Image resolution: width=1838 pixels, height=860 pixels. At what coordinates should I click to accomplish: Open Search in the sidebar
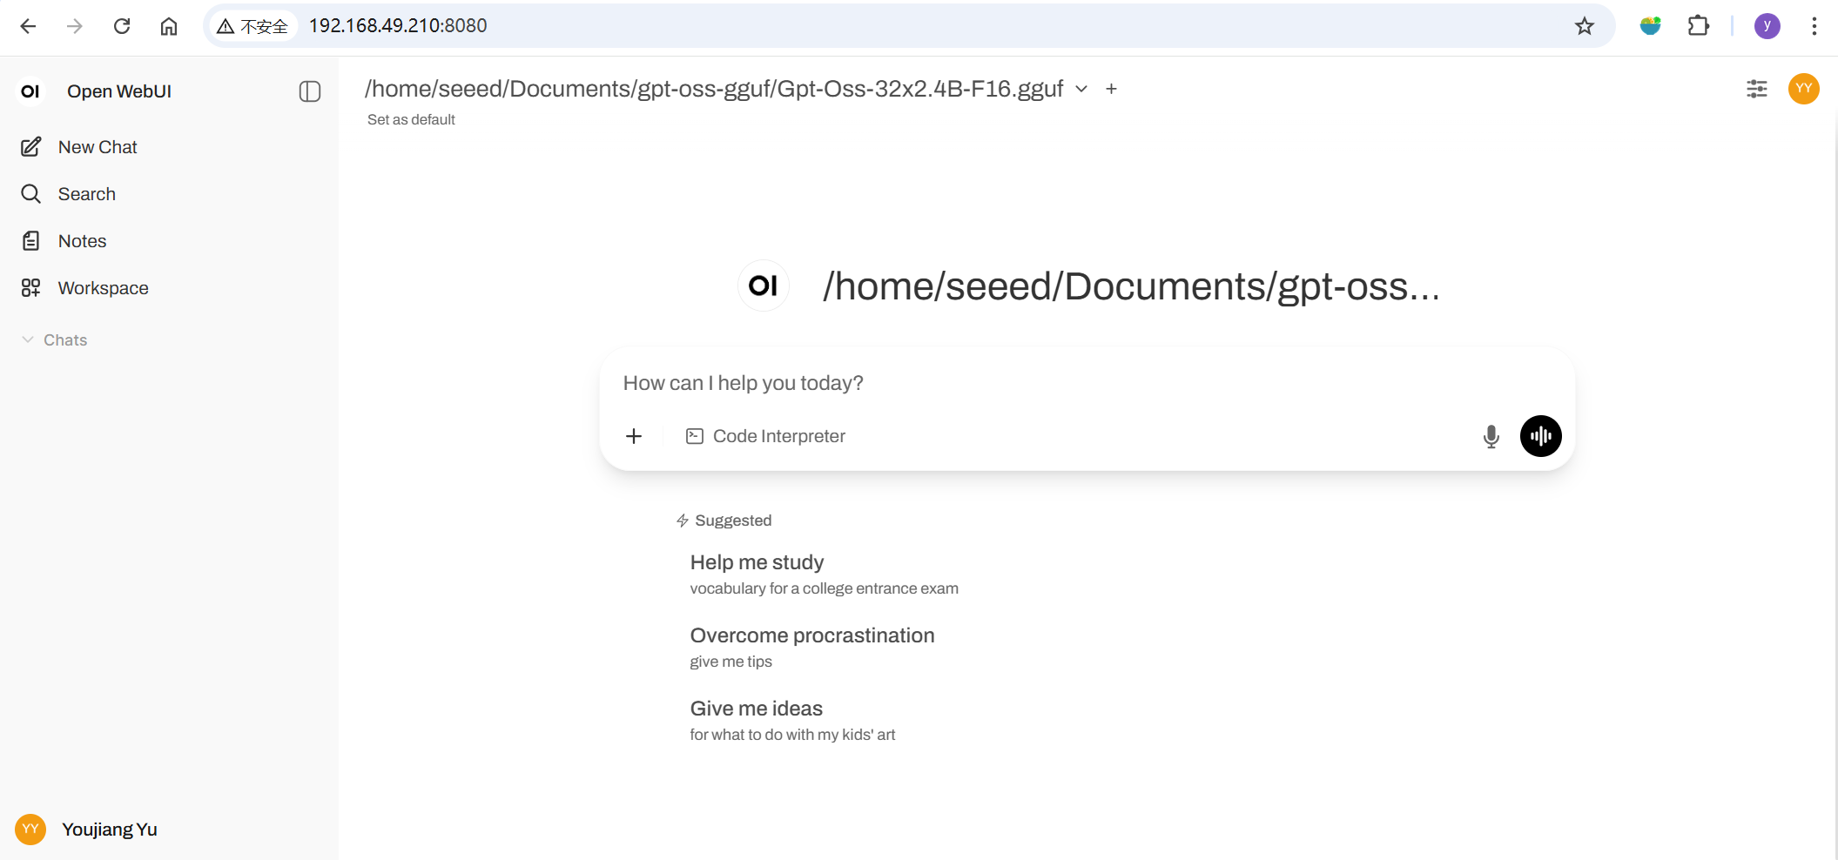86,194
